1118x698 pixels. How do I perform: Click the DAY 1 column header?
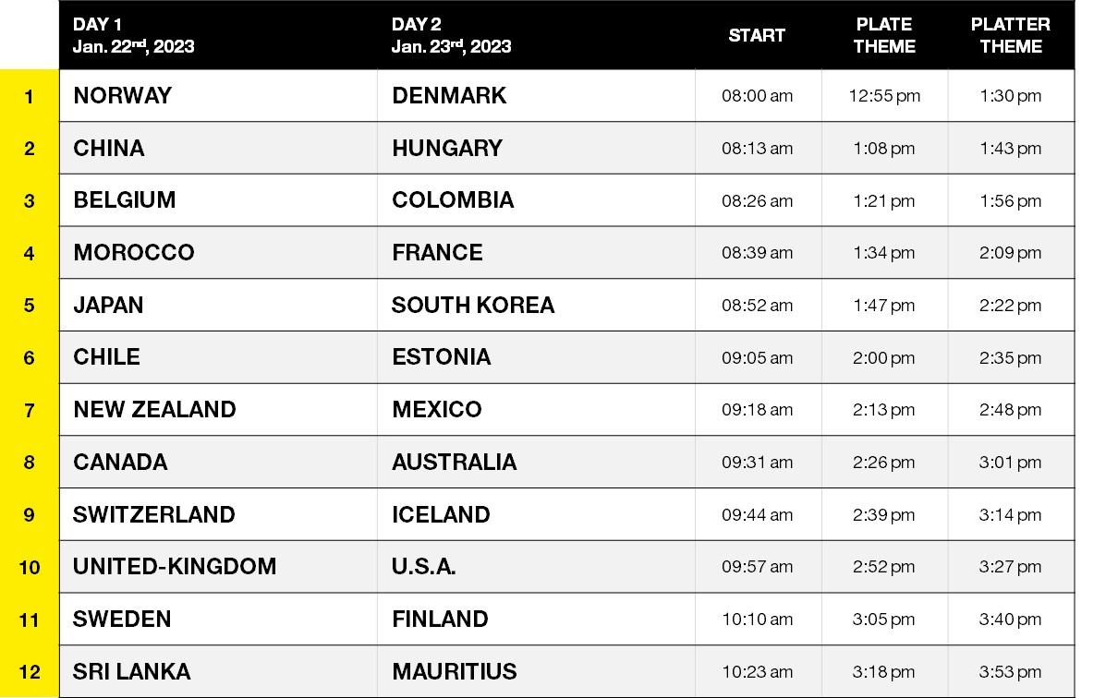pyautogui.click(x=134, y=35)
